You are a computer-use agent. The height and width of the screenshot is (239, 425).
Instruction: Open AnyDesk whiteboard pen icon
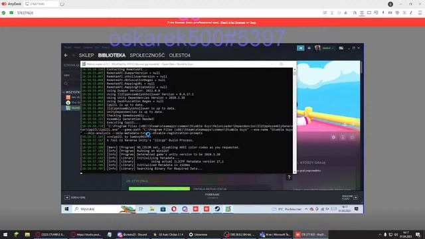pyautogui.click(x=411, y=13)
